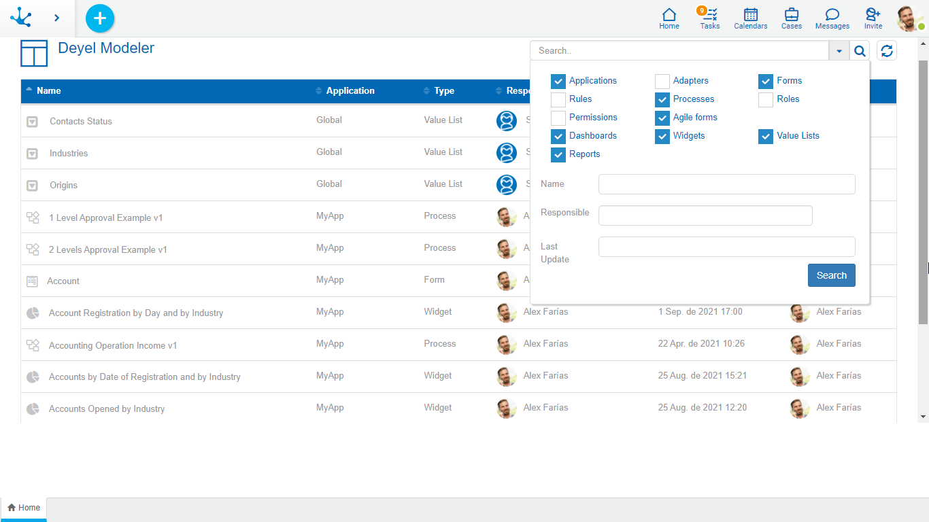Uncheck the Agile forms checkbox
This screenshot has height=522, width=929.
click(662, 118)
